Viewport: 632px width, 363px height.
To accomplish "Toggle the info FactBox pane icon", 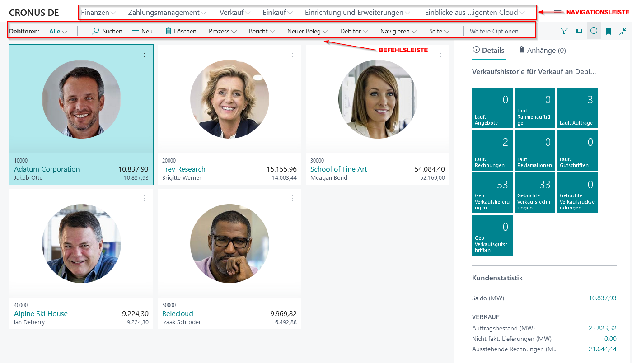I will point(594,31).
